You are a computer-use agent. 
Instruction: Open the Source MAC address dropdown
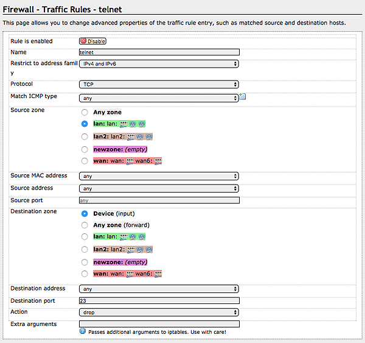pyautogui.click(x=159, y=176)
